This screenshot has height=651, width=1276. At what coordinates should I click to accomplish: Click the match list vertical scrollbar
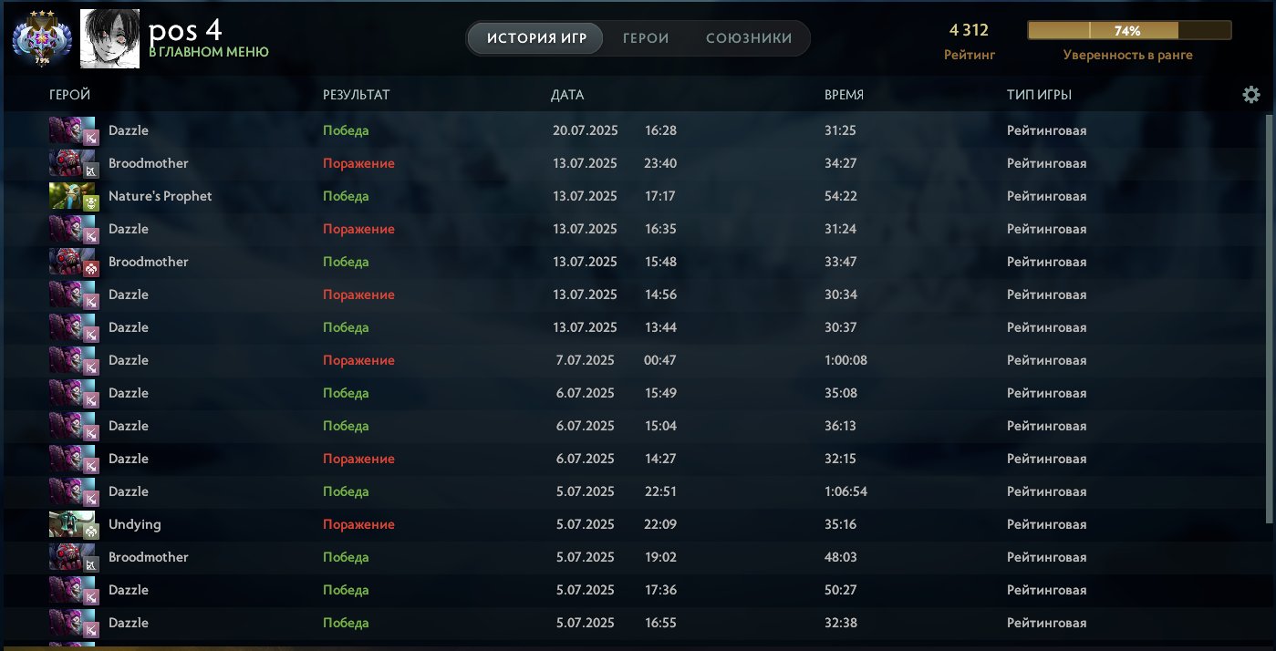(1269, 319)
